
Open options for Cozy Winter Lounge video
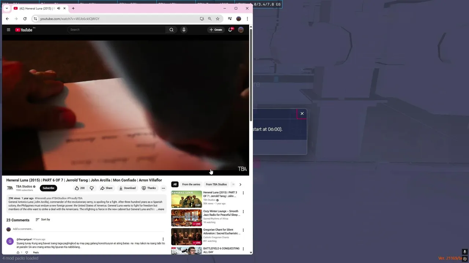click(243, 211)
